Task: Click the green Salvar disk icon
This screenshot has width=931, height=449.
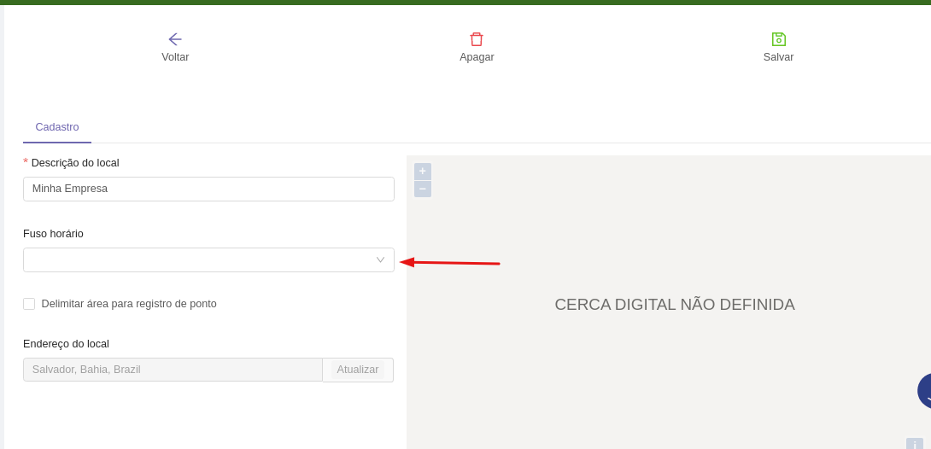Action: [x=778, y=39]
